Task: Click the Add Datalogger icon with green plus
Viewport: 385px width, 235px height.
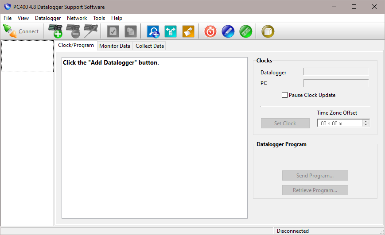Action: (55, 31)
